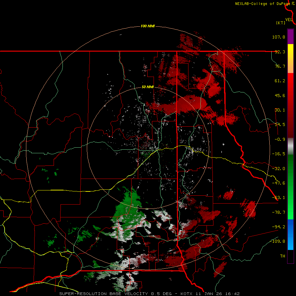
Task: Click the -47.6 legend value
Action: [x=279, y=183]
